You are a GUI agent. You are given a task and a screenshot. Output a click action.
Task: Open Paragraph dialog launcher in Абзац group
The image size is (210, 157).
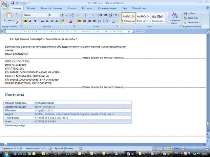click(118, 26)
